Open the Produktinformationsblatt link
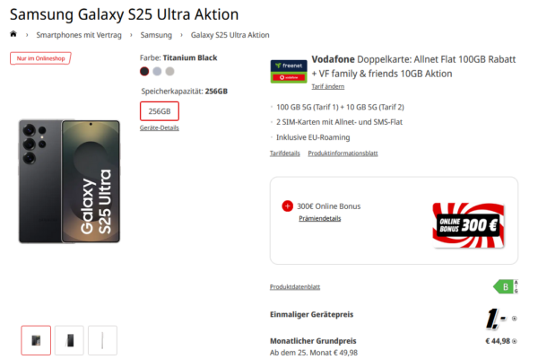 pyautogui.click(x=343, y=153)
